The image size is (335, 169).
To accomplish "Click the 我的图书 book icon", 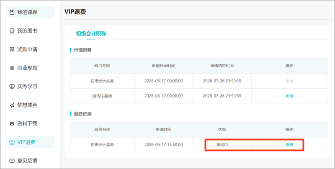I will tap(12, 31).
